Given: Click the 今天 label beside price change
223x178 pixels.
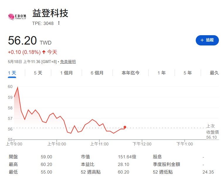Looking at the screenshot, I should [52, 52].
